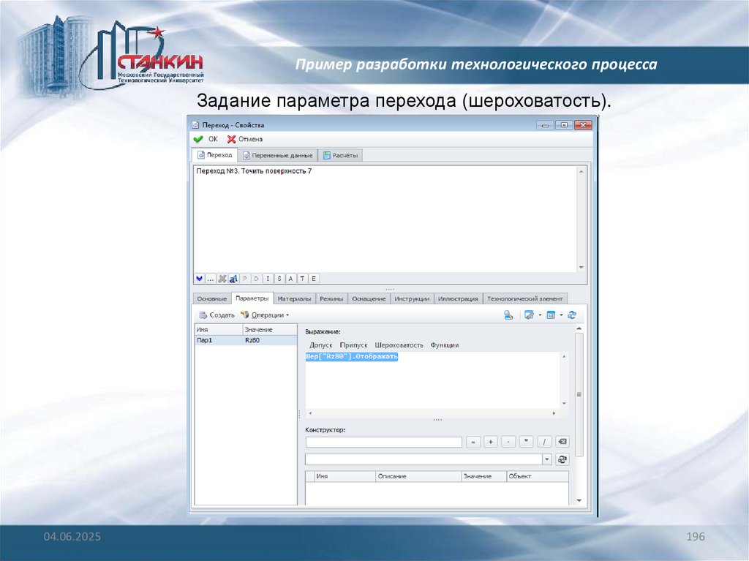This screenshot has height=561, width=749.
Task: Open the Допуск expression menu
Action: pyautogui.click(x=320, y=345)
